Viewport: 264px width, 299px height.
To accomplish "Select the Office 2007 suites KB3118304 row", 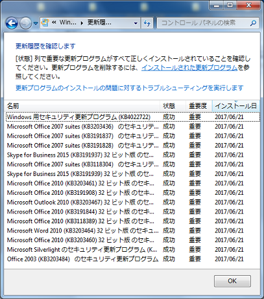I will click(x=133, y=164).
